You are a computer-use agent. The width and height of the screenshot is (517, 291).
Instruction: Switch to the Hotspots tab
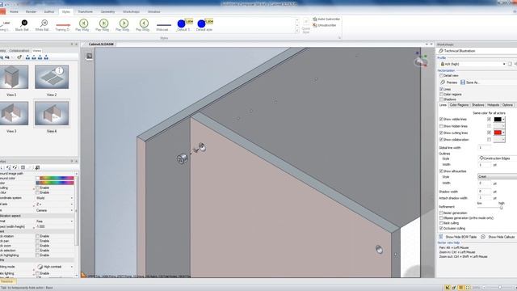[x=494, y=105]
